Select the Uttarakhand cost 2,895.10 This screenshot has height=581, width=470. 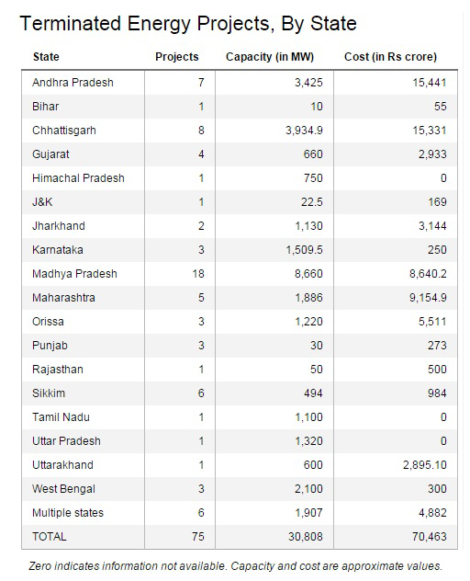point(425,464)
